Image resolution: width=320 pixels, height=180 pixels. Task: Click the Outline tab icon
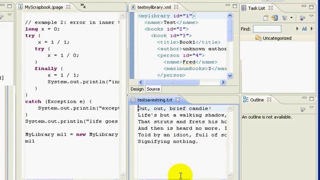tap(245, 99)
